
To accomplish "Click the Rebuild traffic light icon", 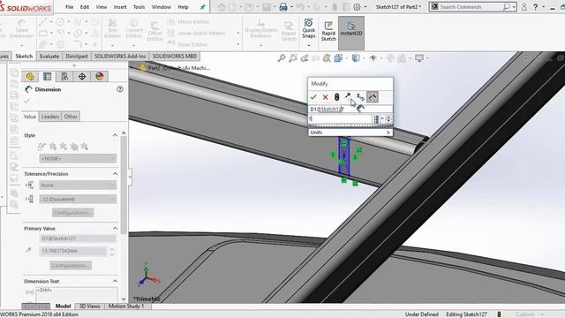I will (x=336, y=97).
